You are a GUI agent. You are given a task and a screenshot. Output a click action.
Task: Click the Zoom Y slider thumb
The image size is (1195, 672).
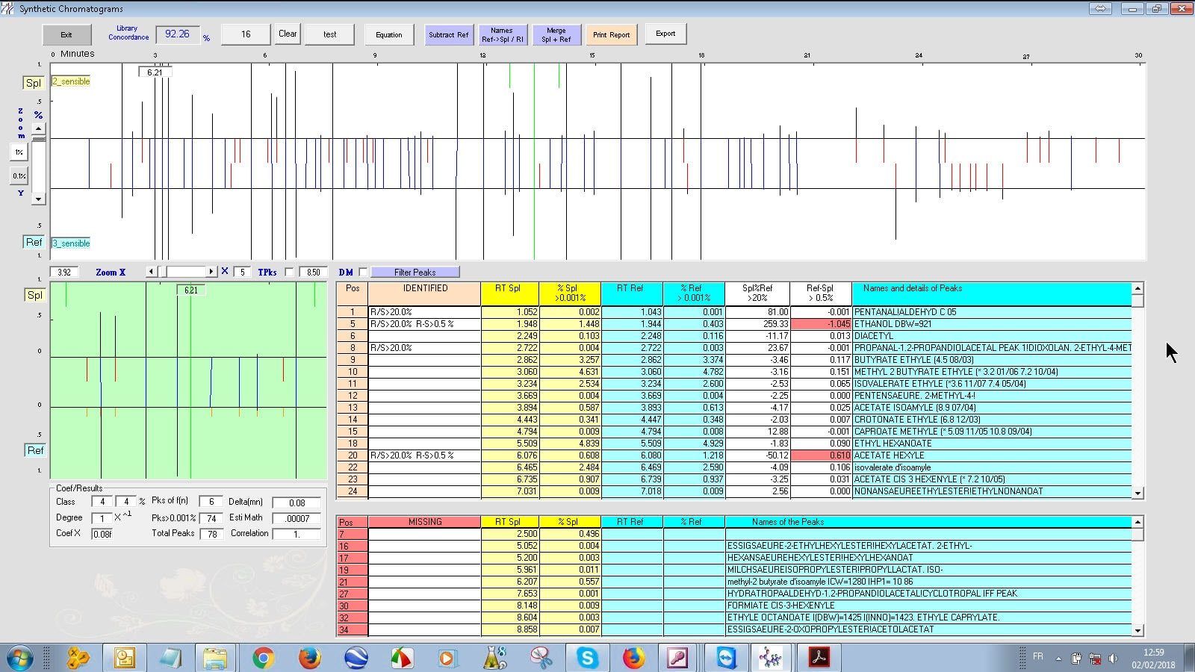pyautogui.click(x=38, y=140)
